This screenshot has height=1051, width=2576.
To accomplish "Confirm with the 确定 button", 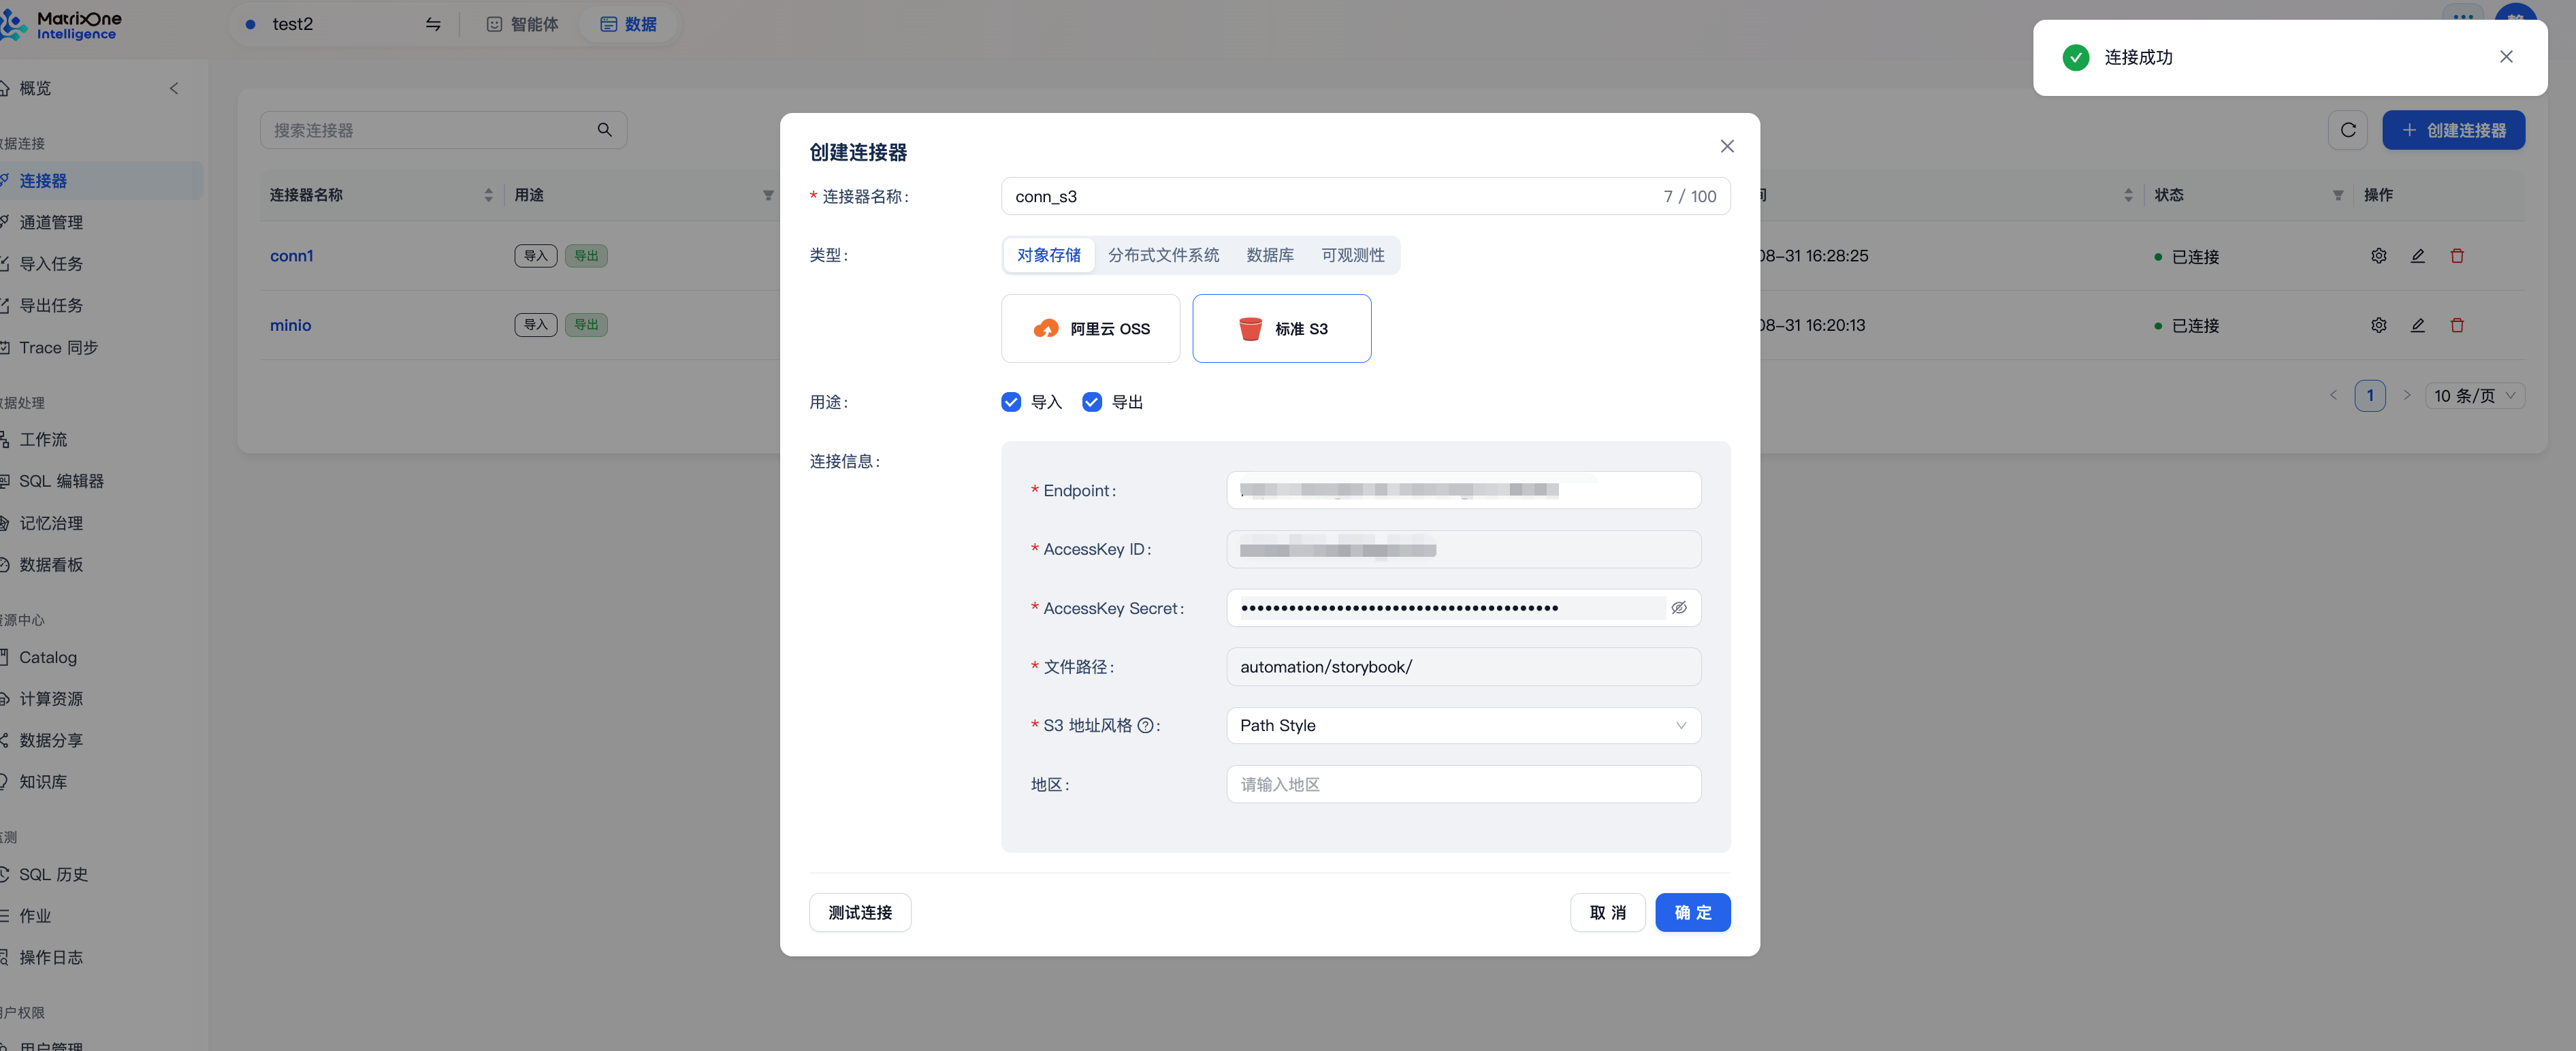I will coord(1692,913).
